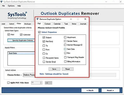Close the Remove Duplicate Option dialog
124x95 pixels.
pyautogui.click(x=85, y=19)
